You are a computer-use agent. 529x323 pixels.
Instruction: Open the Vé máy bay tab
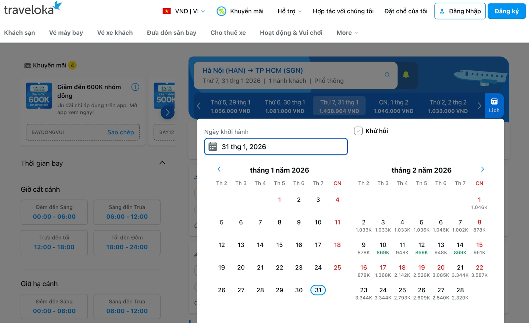(x=66, y=33)
